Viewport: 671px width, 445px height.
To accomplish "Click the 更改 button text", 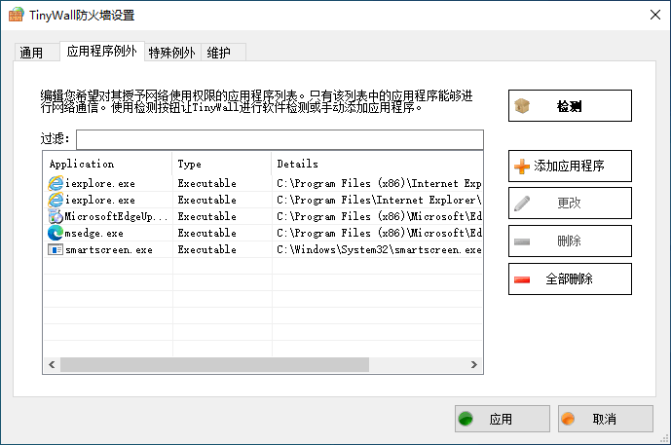I will (x=569, y=203).
